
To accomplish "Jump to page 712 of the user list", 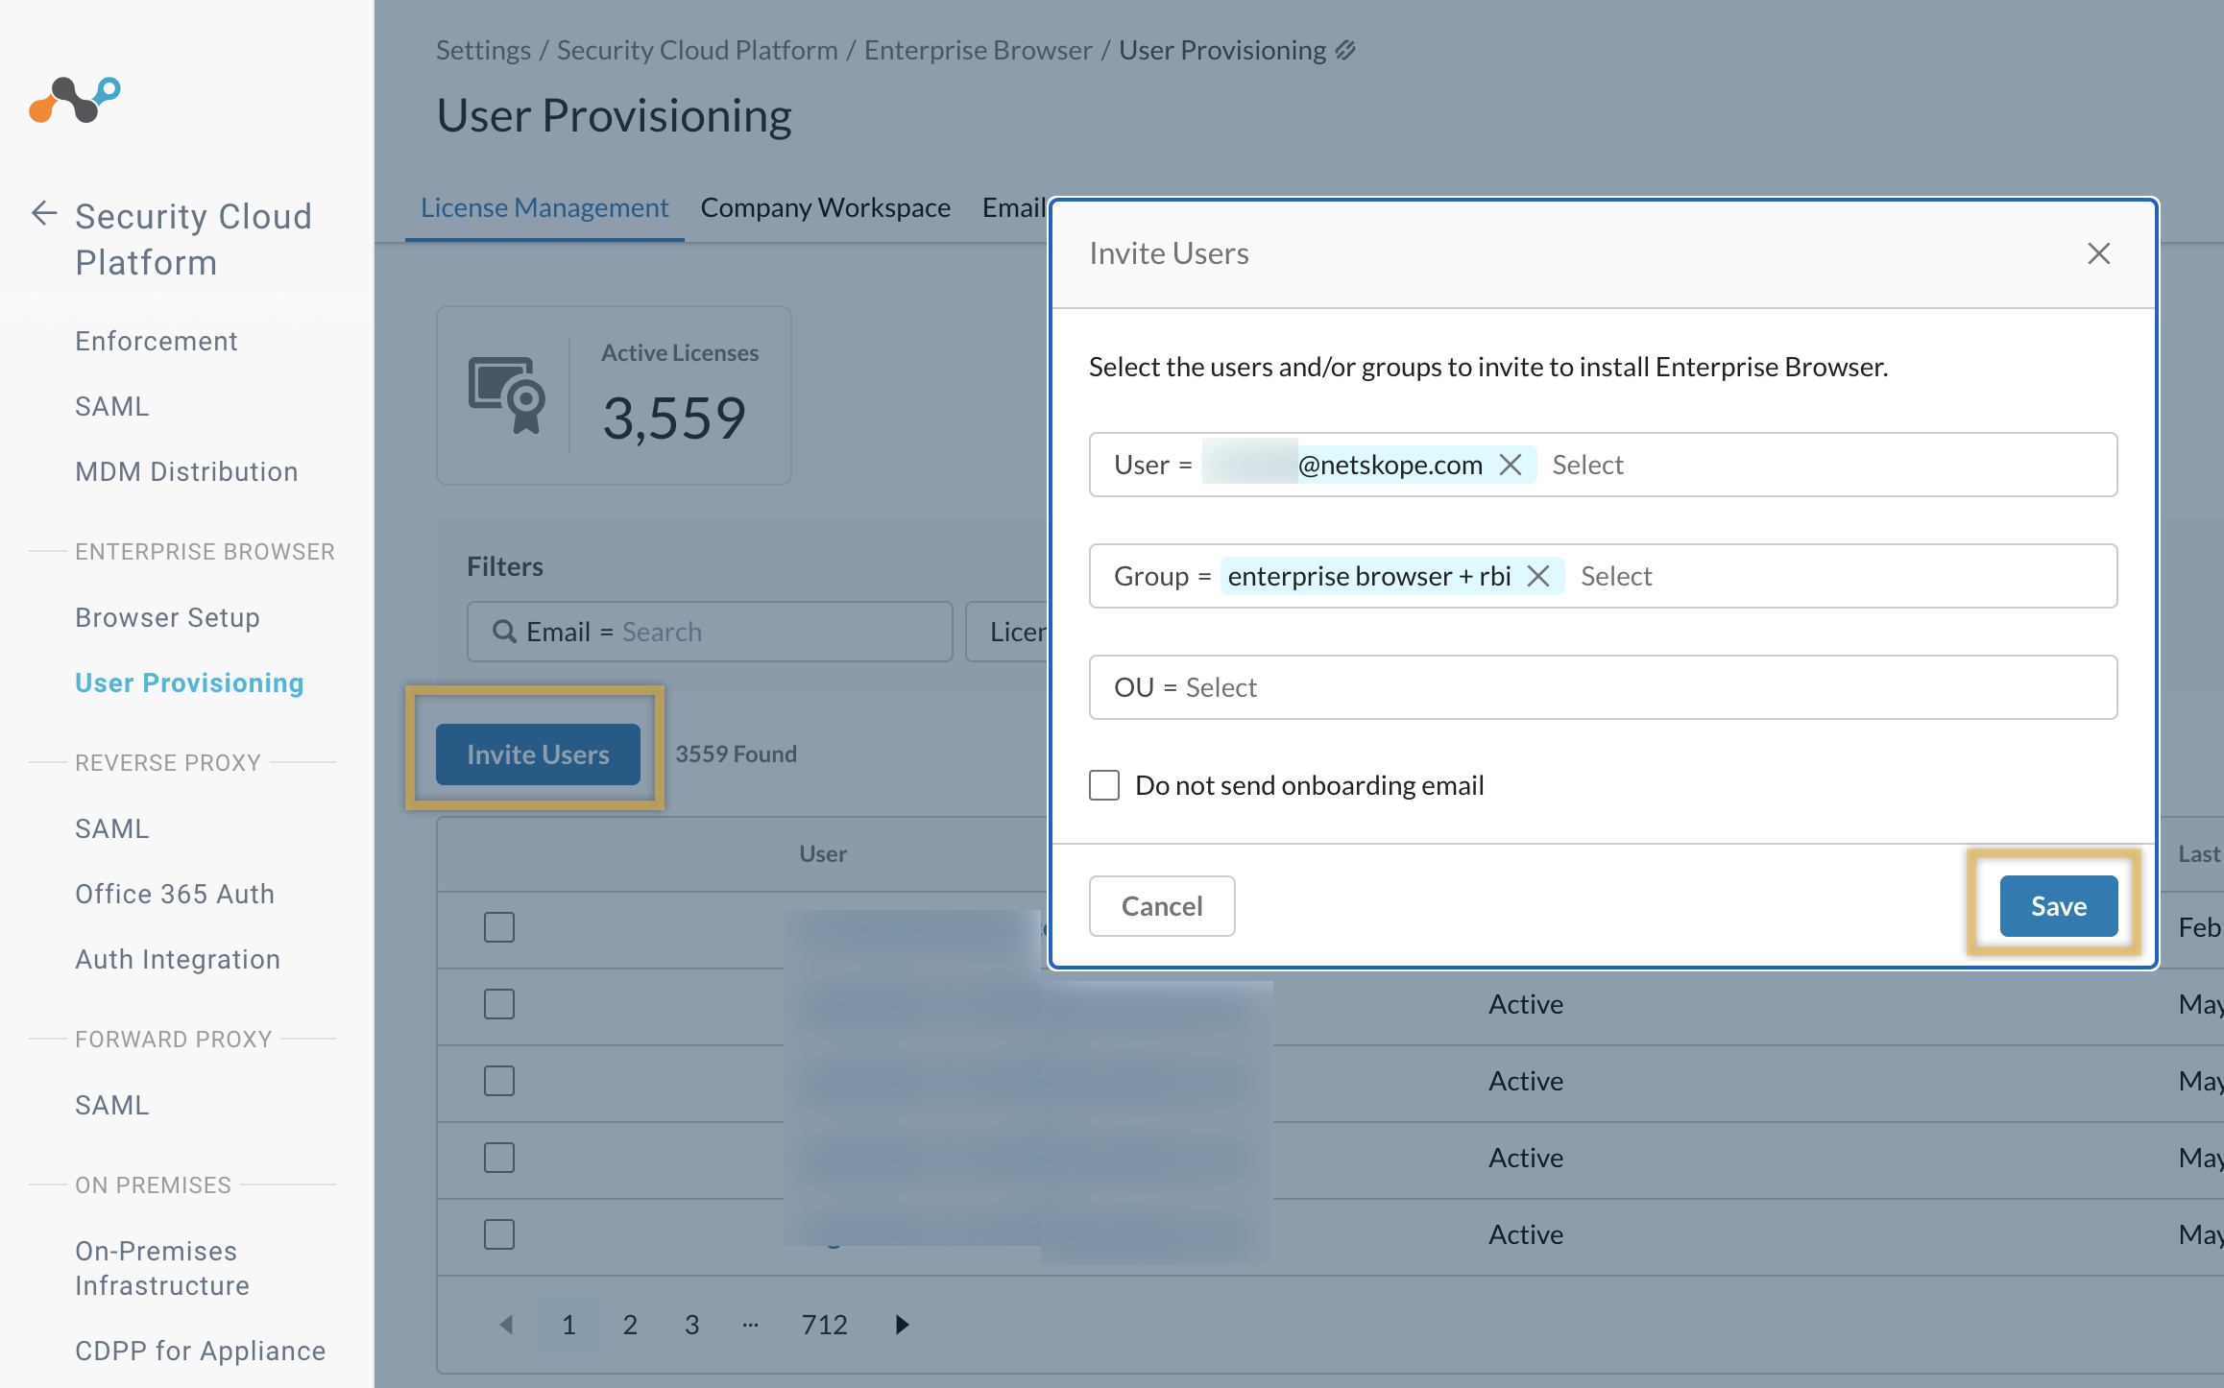I will (x=823, y=1324).
